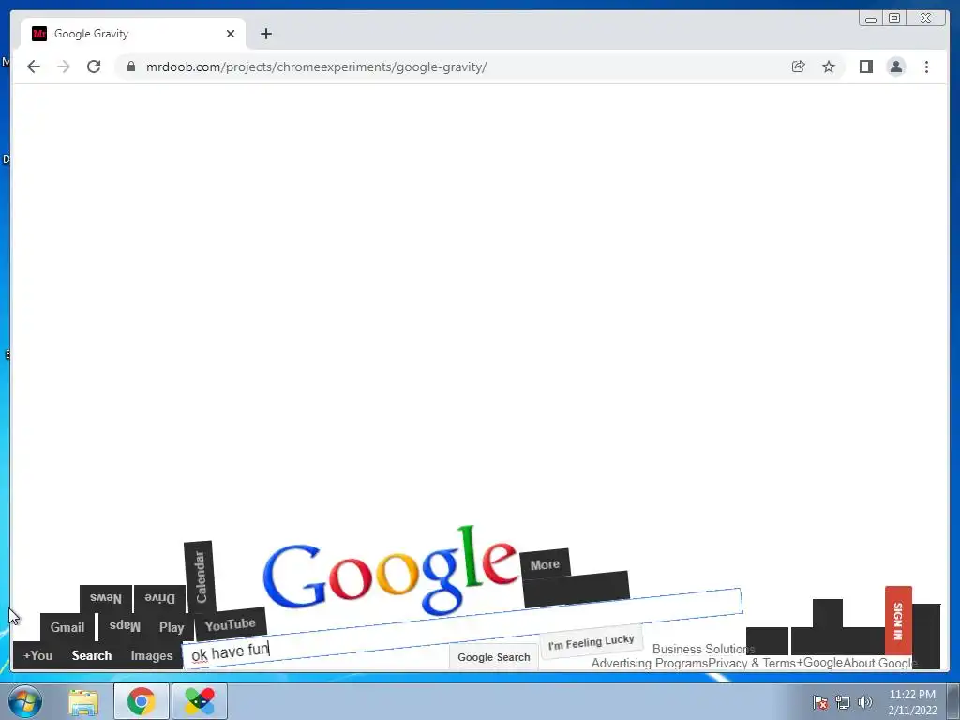Open the Chrome side panel

click(x=865, y=67)
